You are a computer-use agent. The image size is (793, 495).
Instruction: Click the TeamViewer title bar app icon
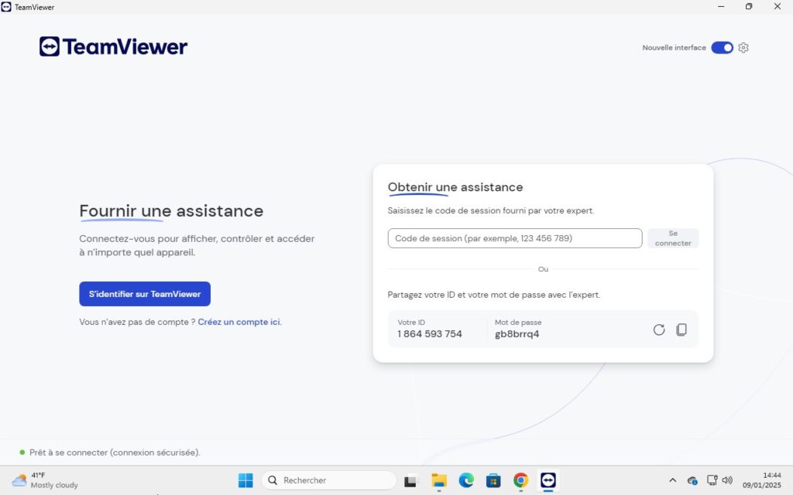point(6,6)
